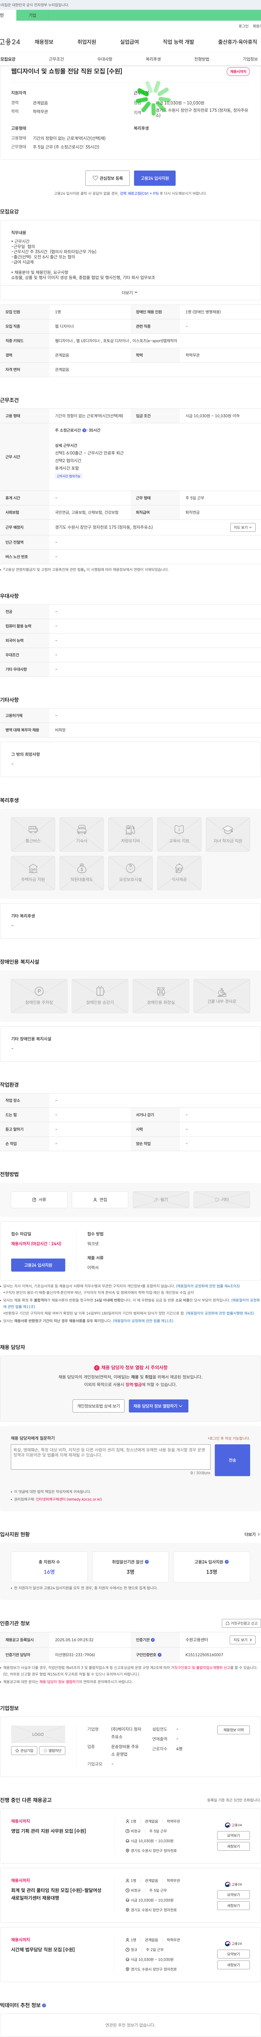This screenshot has height=2037, width=261.
Task: Open the 직업 능력 개발 menu
Action: coord(178,42)
